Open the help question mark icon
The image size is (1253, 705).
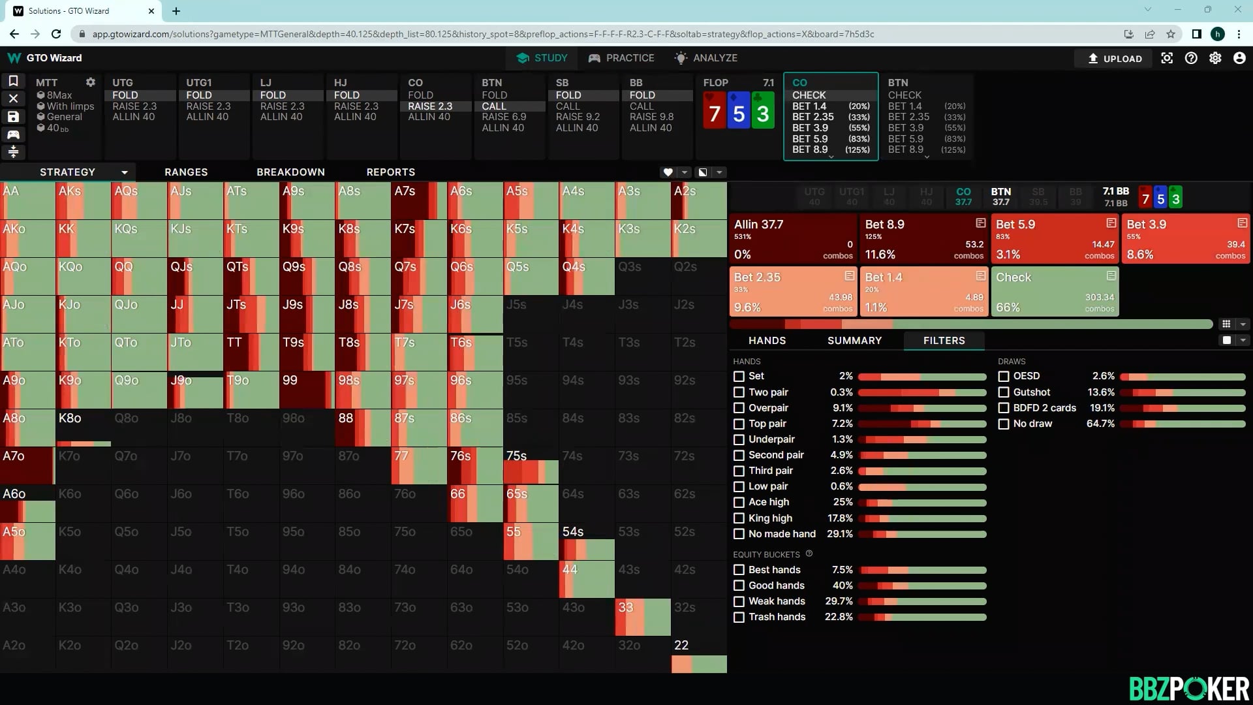point(1191,58)
